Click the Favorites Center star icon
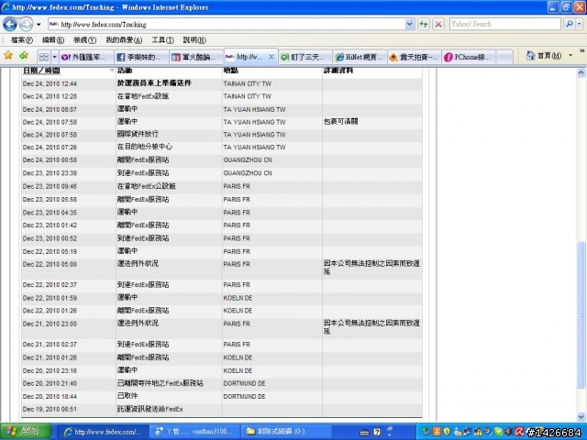The image size is (587, 440). (x=8, y=56)
